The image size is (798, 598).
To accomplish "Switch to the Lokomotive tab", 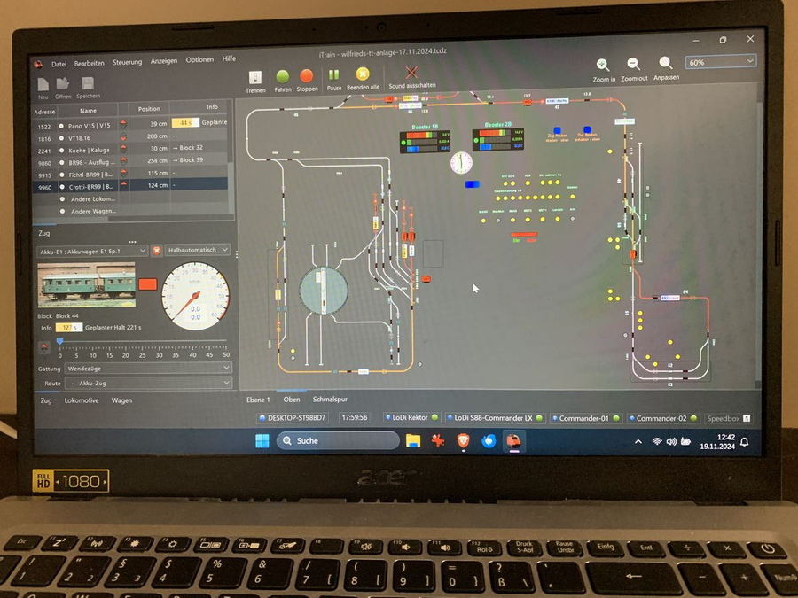I will coord(82,400).
